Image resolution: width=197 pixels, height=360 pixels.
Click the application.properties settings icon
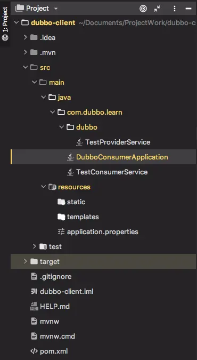(x=61, y=231)
